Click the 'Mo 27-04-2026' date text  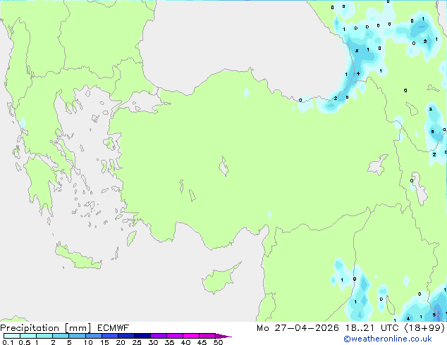tap(298, 328)
